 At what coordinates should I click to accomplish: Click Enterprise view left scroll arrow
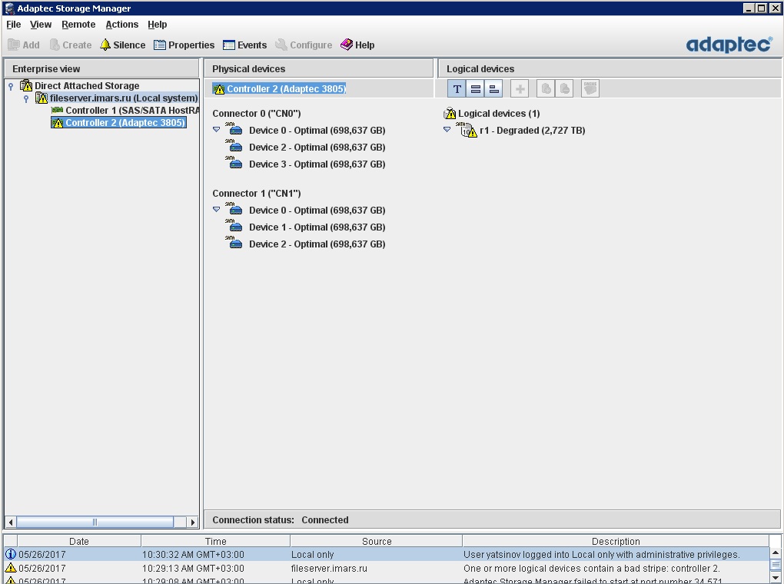11,522
